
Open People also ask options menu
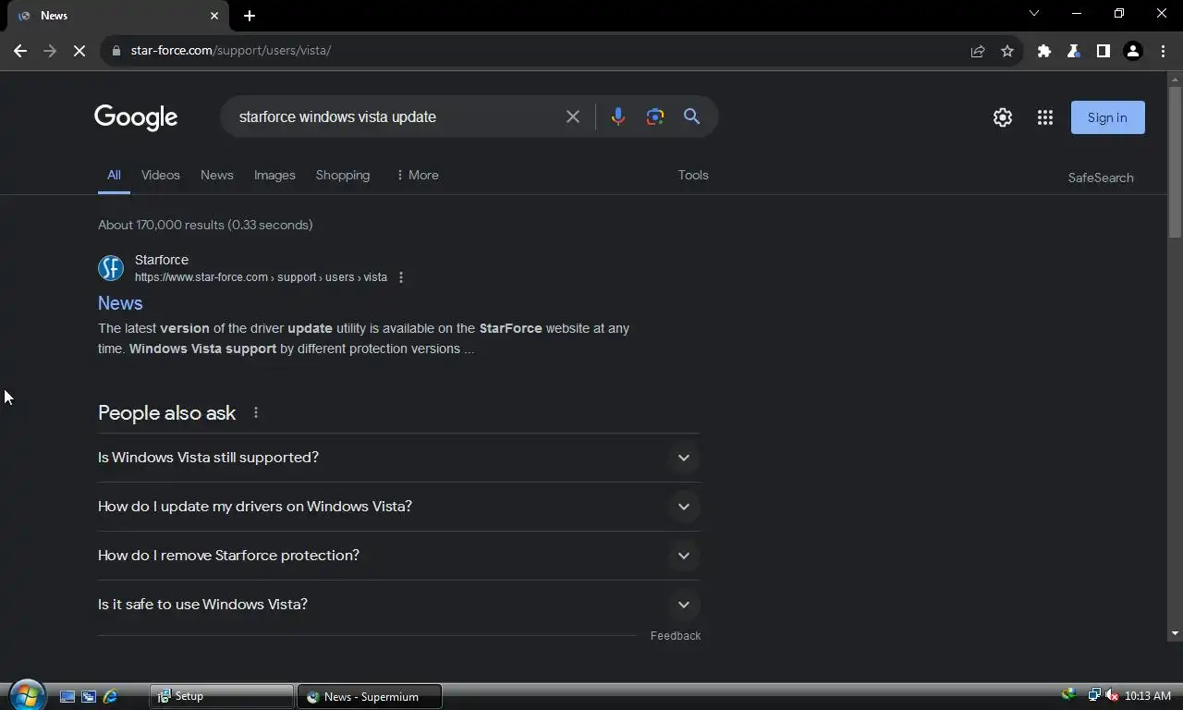click(x=256, y=413)
